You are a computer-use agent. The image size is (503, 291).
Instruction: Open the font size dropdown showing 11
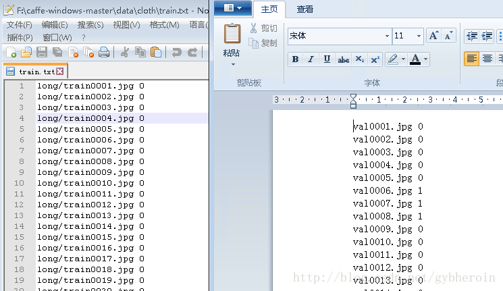coord(419,36)
